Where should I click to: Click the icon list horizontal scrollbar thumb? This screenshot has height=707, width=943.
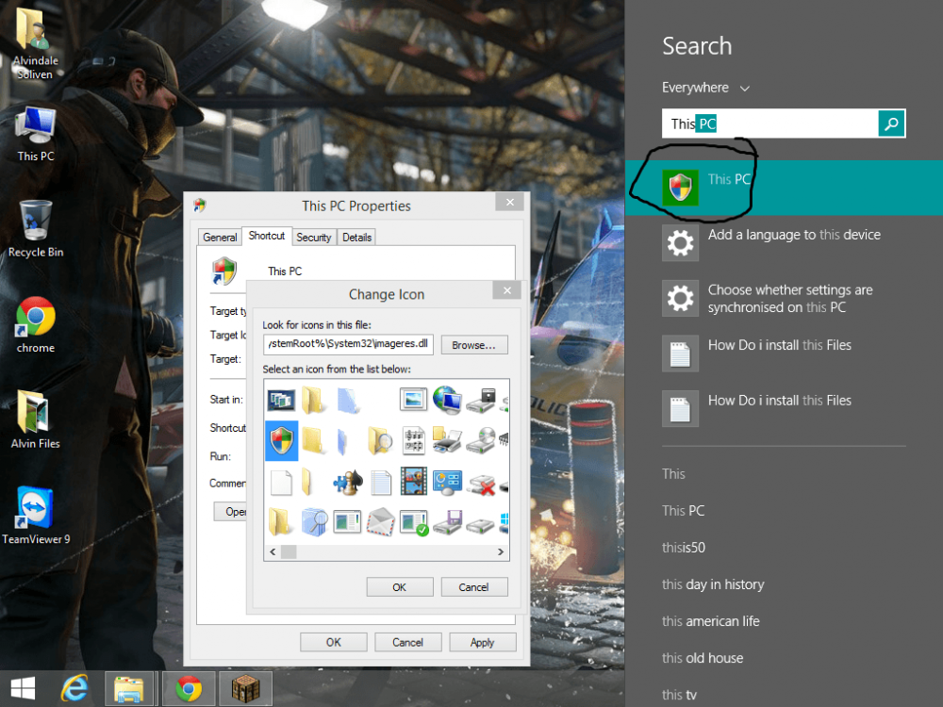[x=289, y=551]
